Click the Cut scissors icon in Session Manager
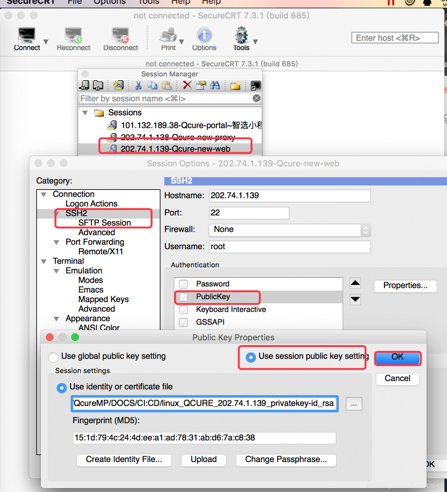The image size is (447, 492). click(138, 85)
